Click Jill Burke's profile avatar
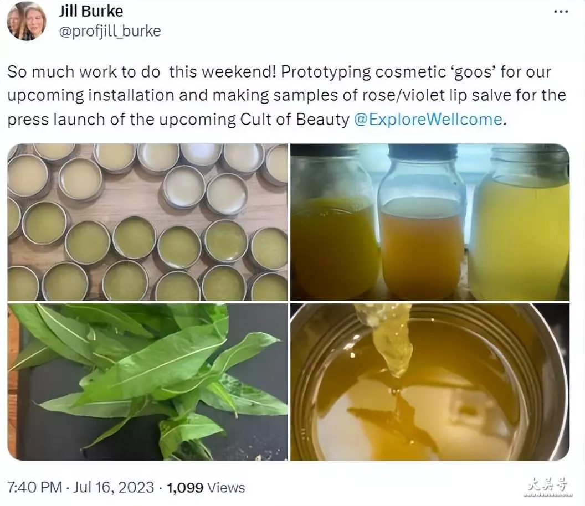Image resolution: width=585 pixels, height=506 pixels. coord(27,21)
